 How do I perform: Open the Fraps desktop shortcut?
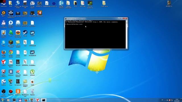[11, 82]
